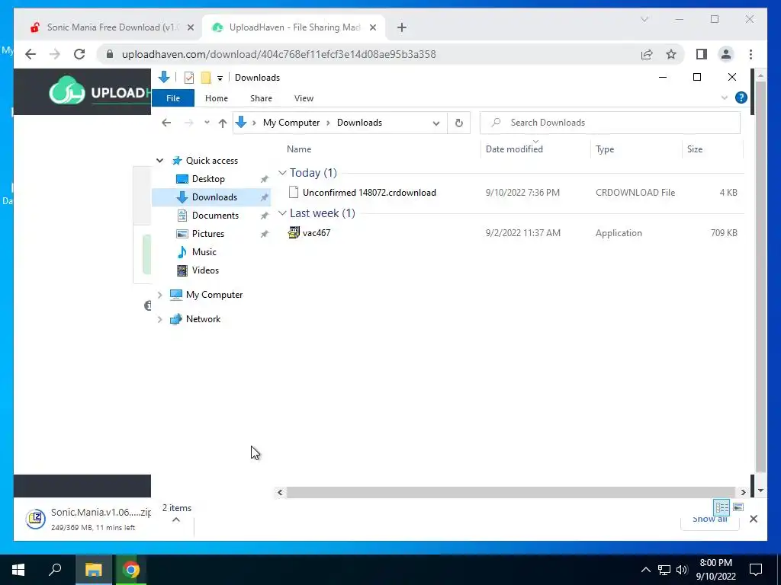This screenshot has height=585, width=781.
Task: Expand Network tree node
Action: click(x=160, y=319)
